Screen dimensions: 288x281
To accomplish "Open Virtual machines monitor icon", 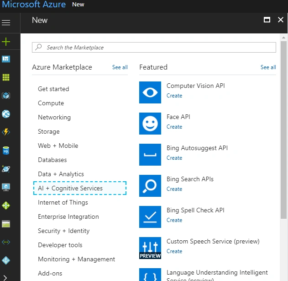I will pyautogui.click(x=6, y=187).
